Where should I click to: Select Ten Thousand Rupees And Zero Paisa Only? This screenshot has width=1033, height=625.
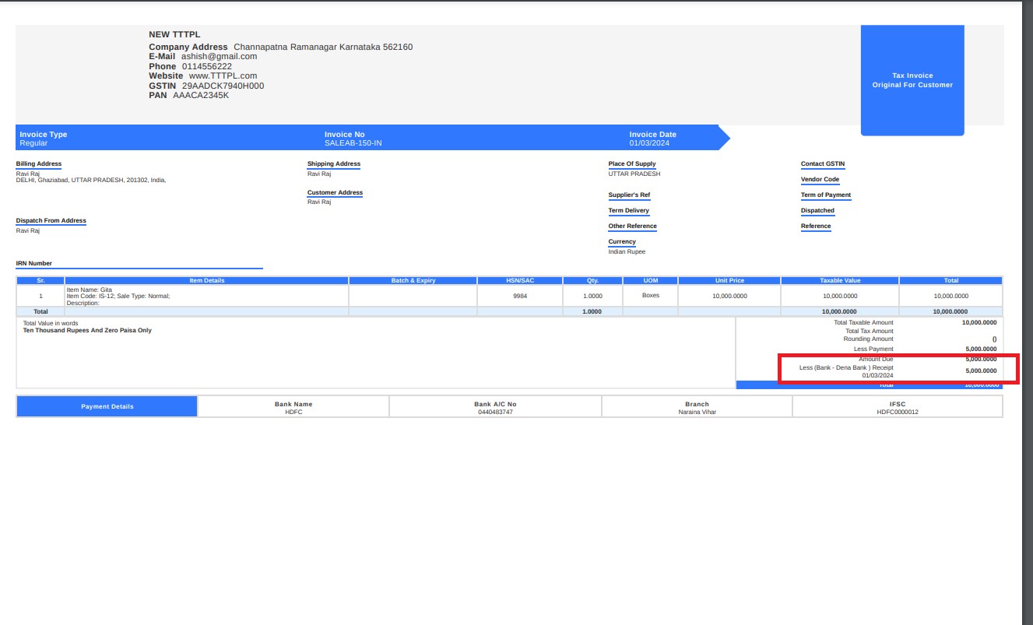click(x=87, y=331)
